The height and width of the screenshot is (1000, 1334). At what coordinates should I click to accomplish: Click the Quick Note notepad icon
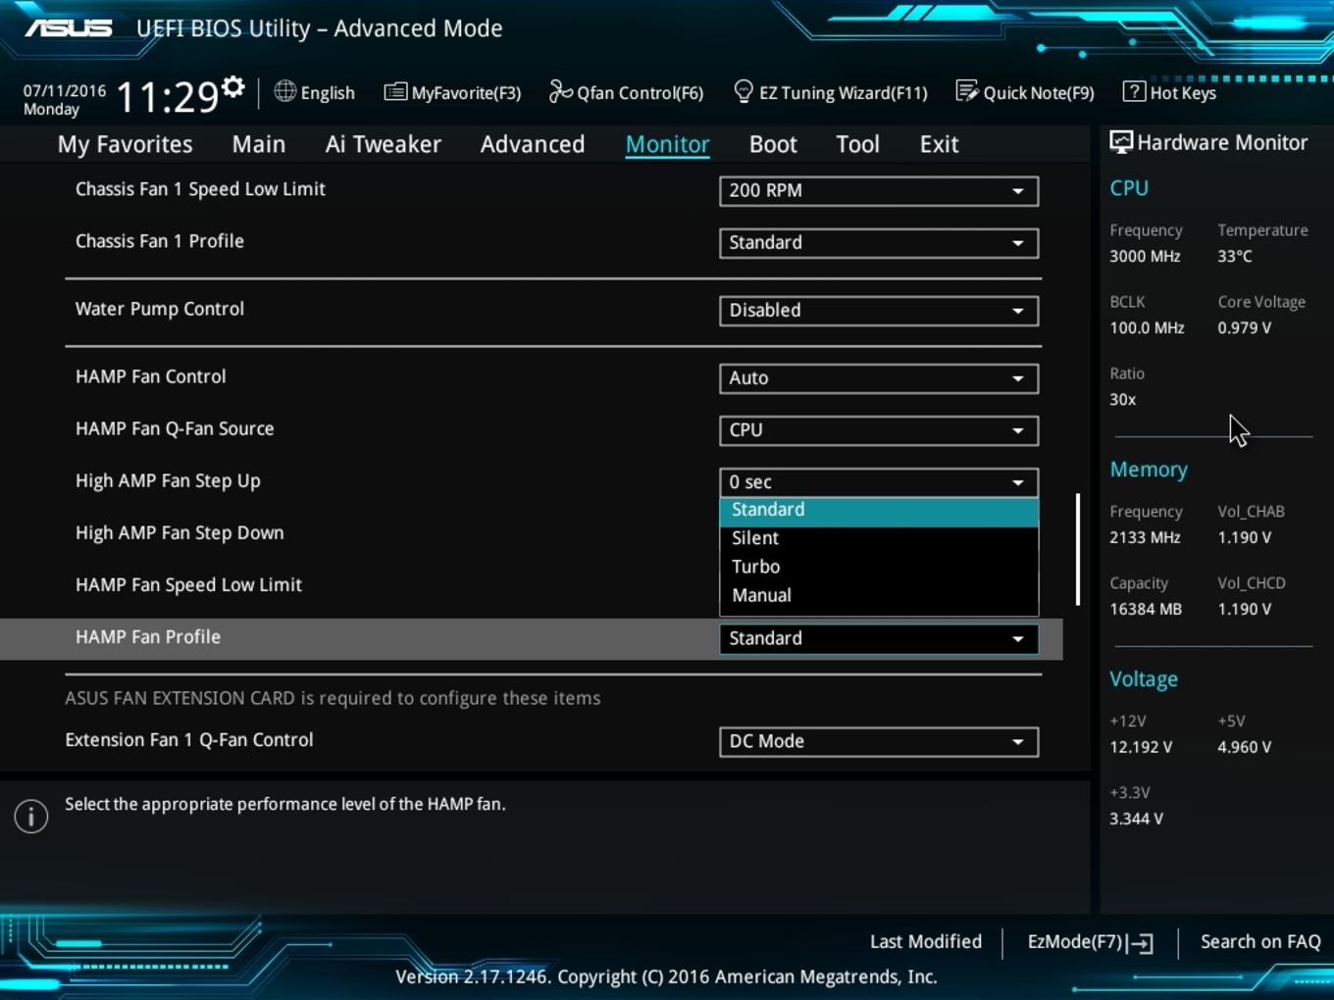click(967, 91)
